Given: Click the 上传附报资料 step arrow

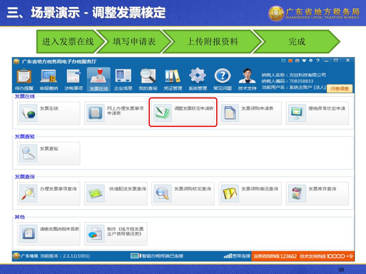Looking at the screenshot, I should 212,41.
